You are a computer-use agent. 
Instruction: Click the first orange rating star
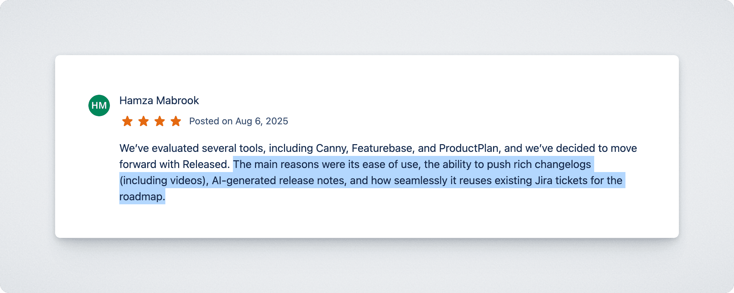127,121
